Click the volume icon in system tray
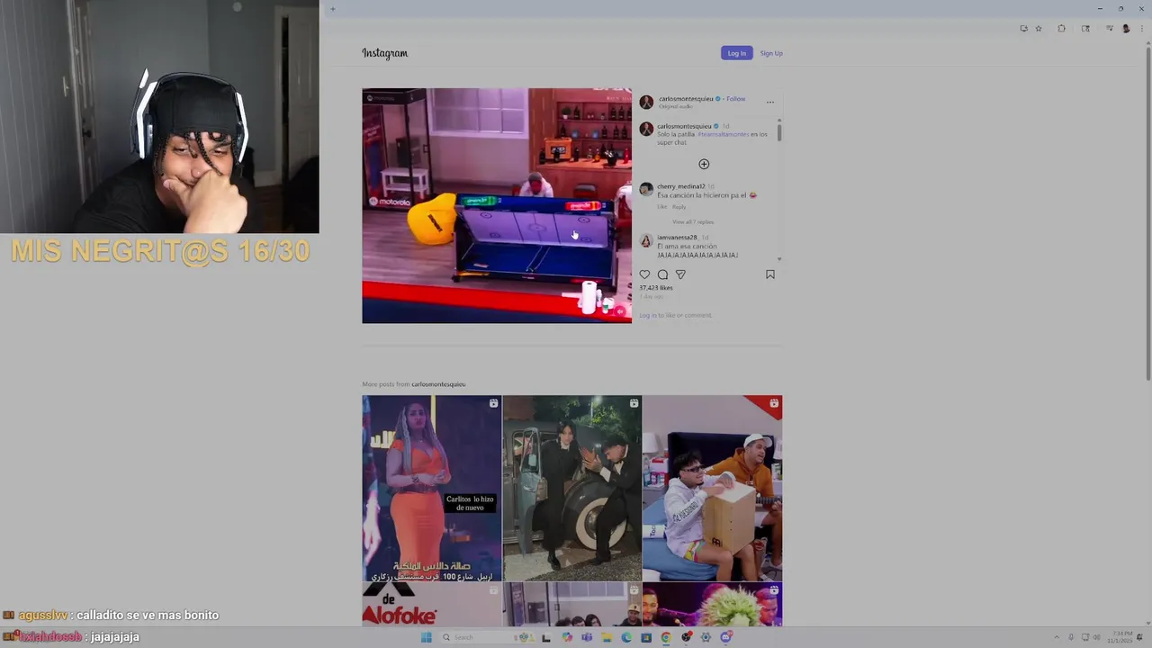Screen dimensions: 1152x648 (1096, 637)
